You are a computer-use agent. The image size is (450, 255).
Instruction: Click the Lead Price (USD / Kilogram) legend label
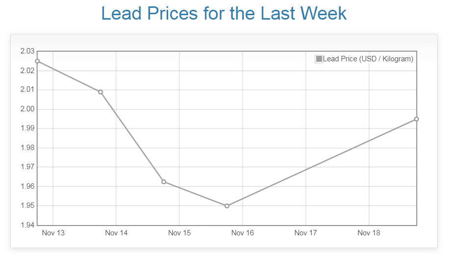click(368, 59)
